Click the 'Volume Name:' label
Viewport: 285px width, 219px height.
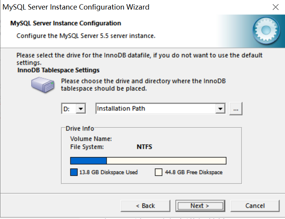point(91,139)
